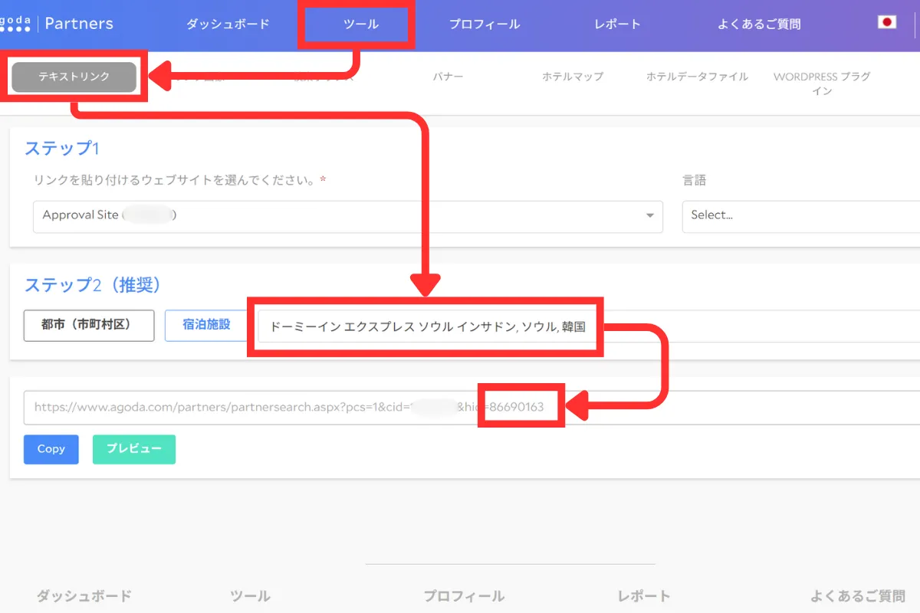920x613 pixels.
Task: Open the ホテルデータファイル tab
Action: click(697, 77)
